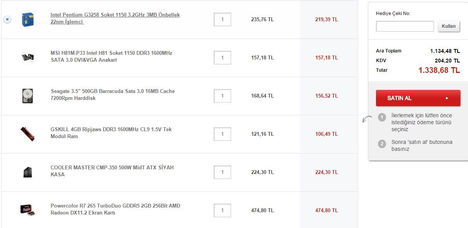The width and height of the screenshot is (468, 228).
Task: Open the Intel Pentium G3258 product link
Action: [x=115, y=18]
